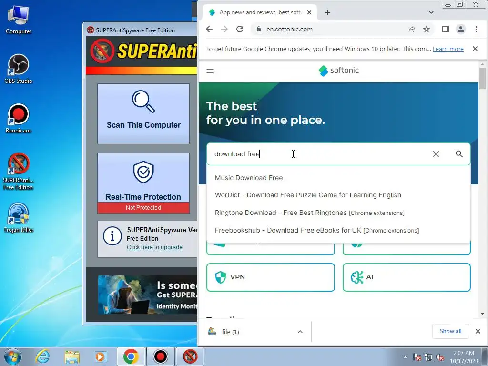Open the identity monitoring ad banner

pos(148,295)
